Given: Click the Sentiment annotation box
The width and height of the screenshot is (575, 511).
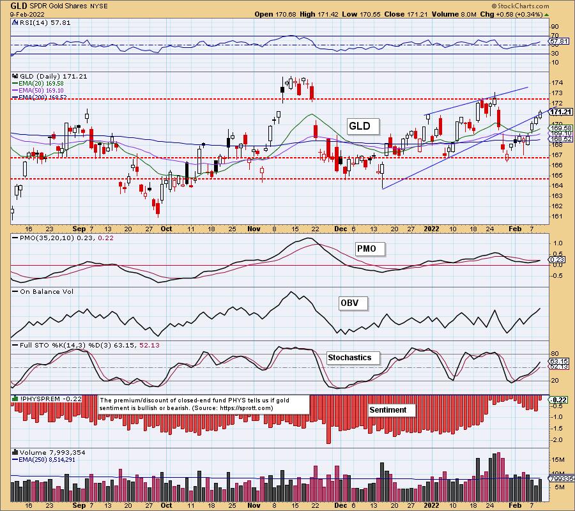Looking at the screenshot, I should (x=391, y=410).
